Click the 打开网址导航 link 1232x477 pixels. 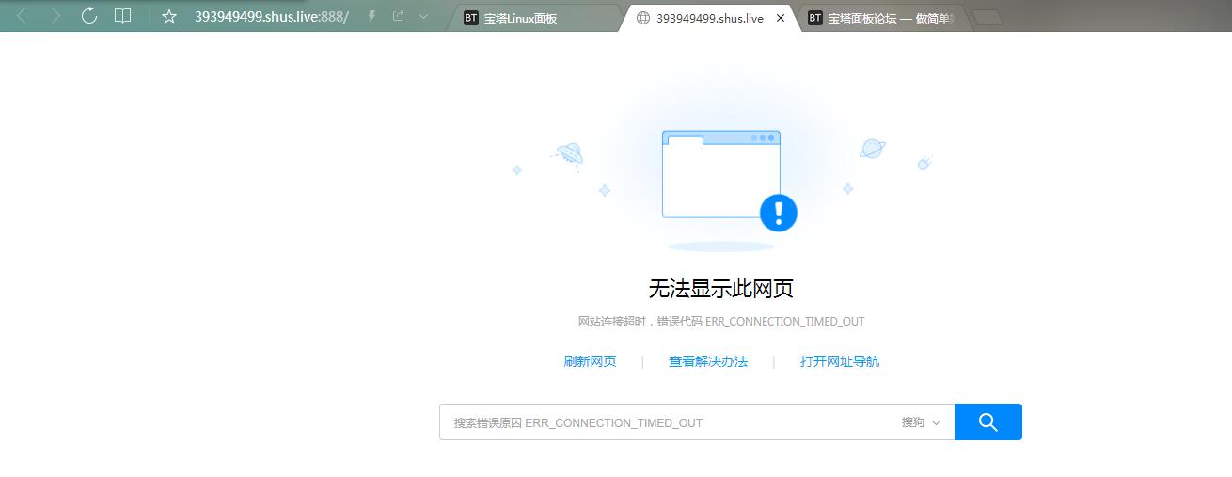click(840, 361)
